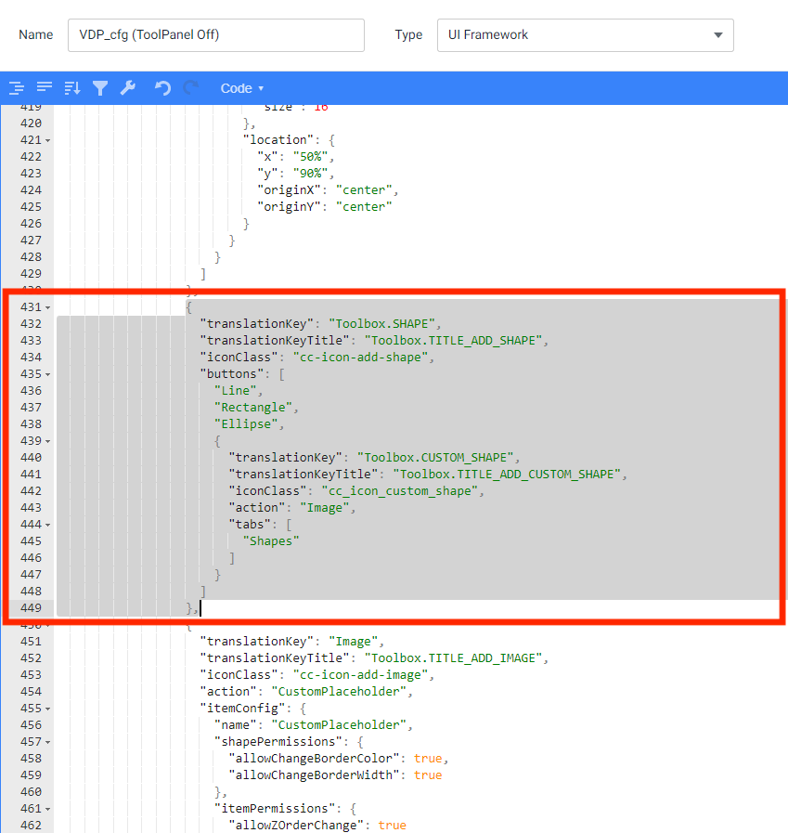The height and width of the screenshot is (833, 788).
Task: Click line number 426 in the gutter
Action: coord(31,224)
